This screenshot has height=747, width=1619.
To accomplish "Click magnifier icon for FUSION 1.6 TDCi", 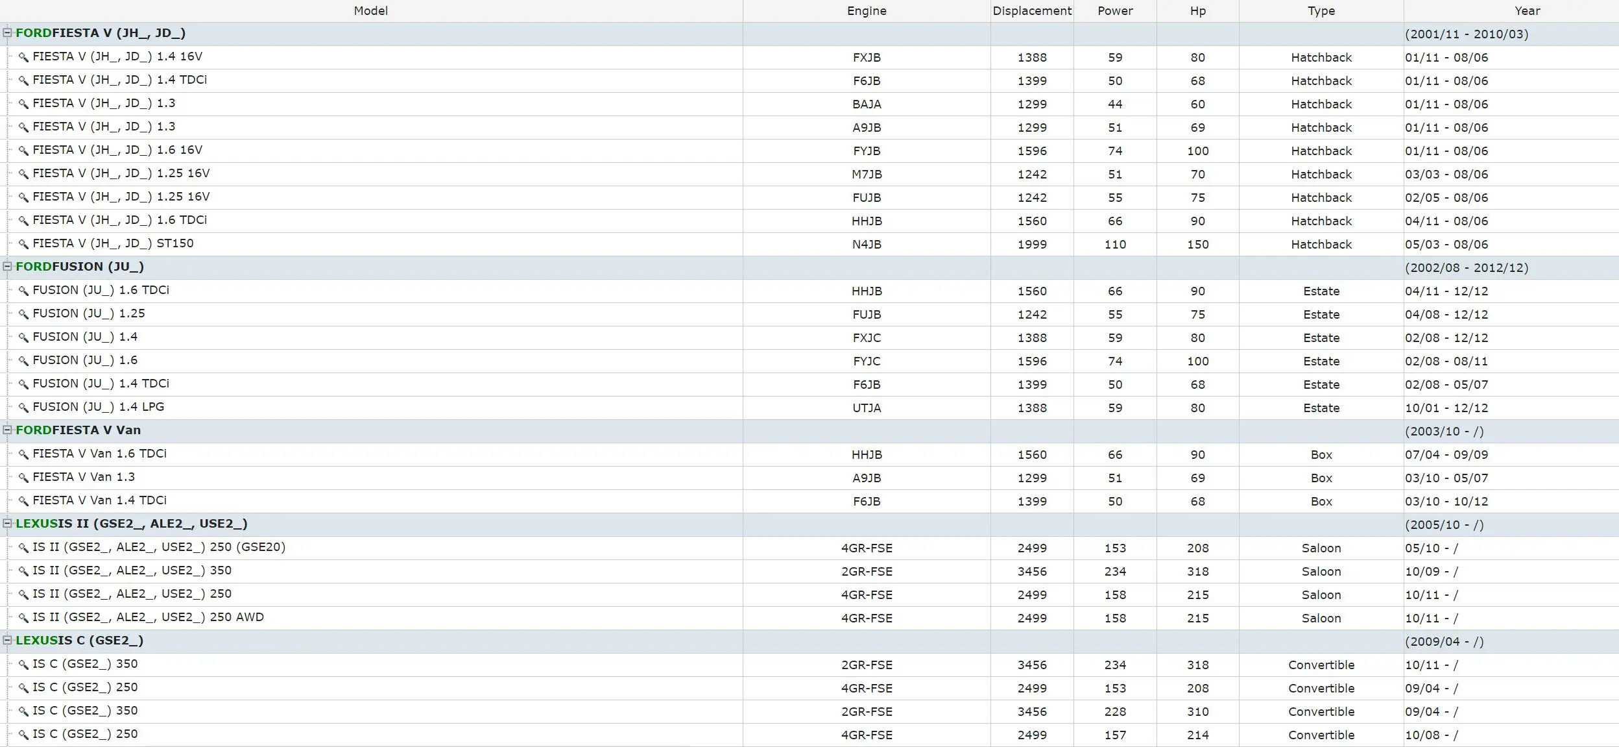I will click(23, 291).
